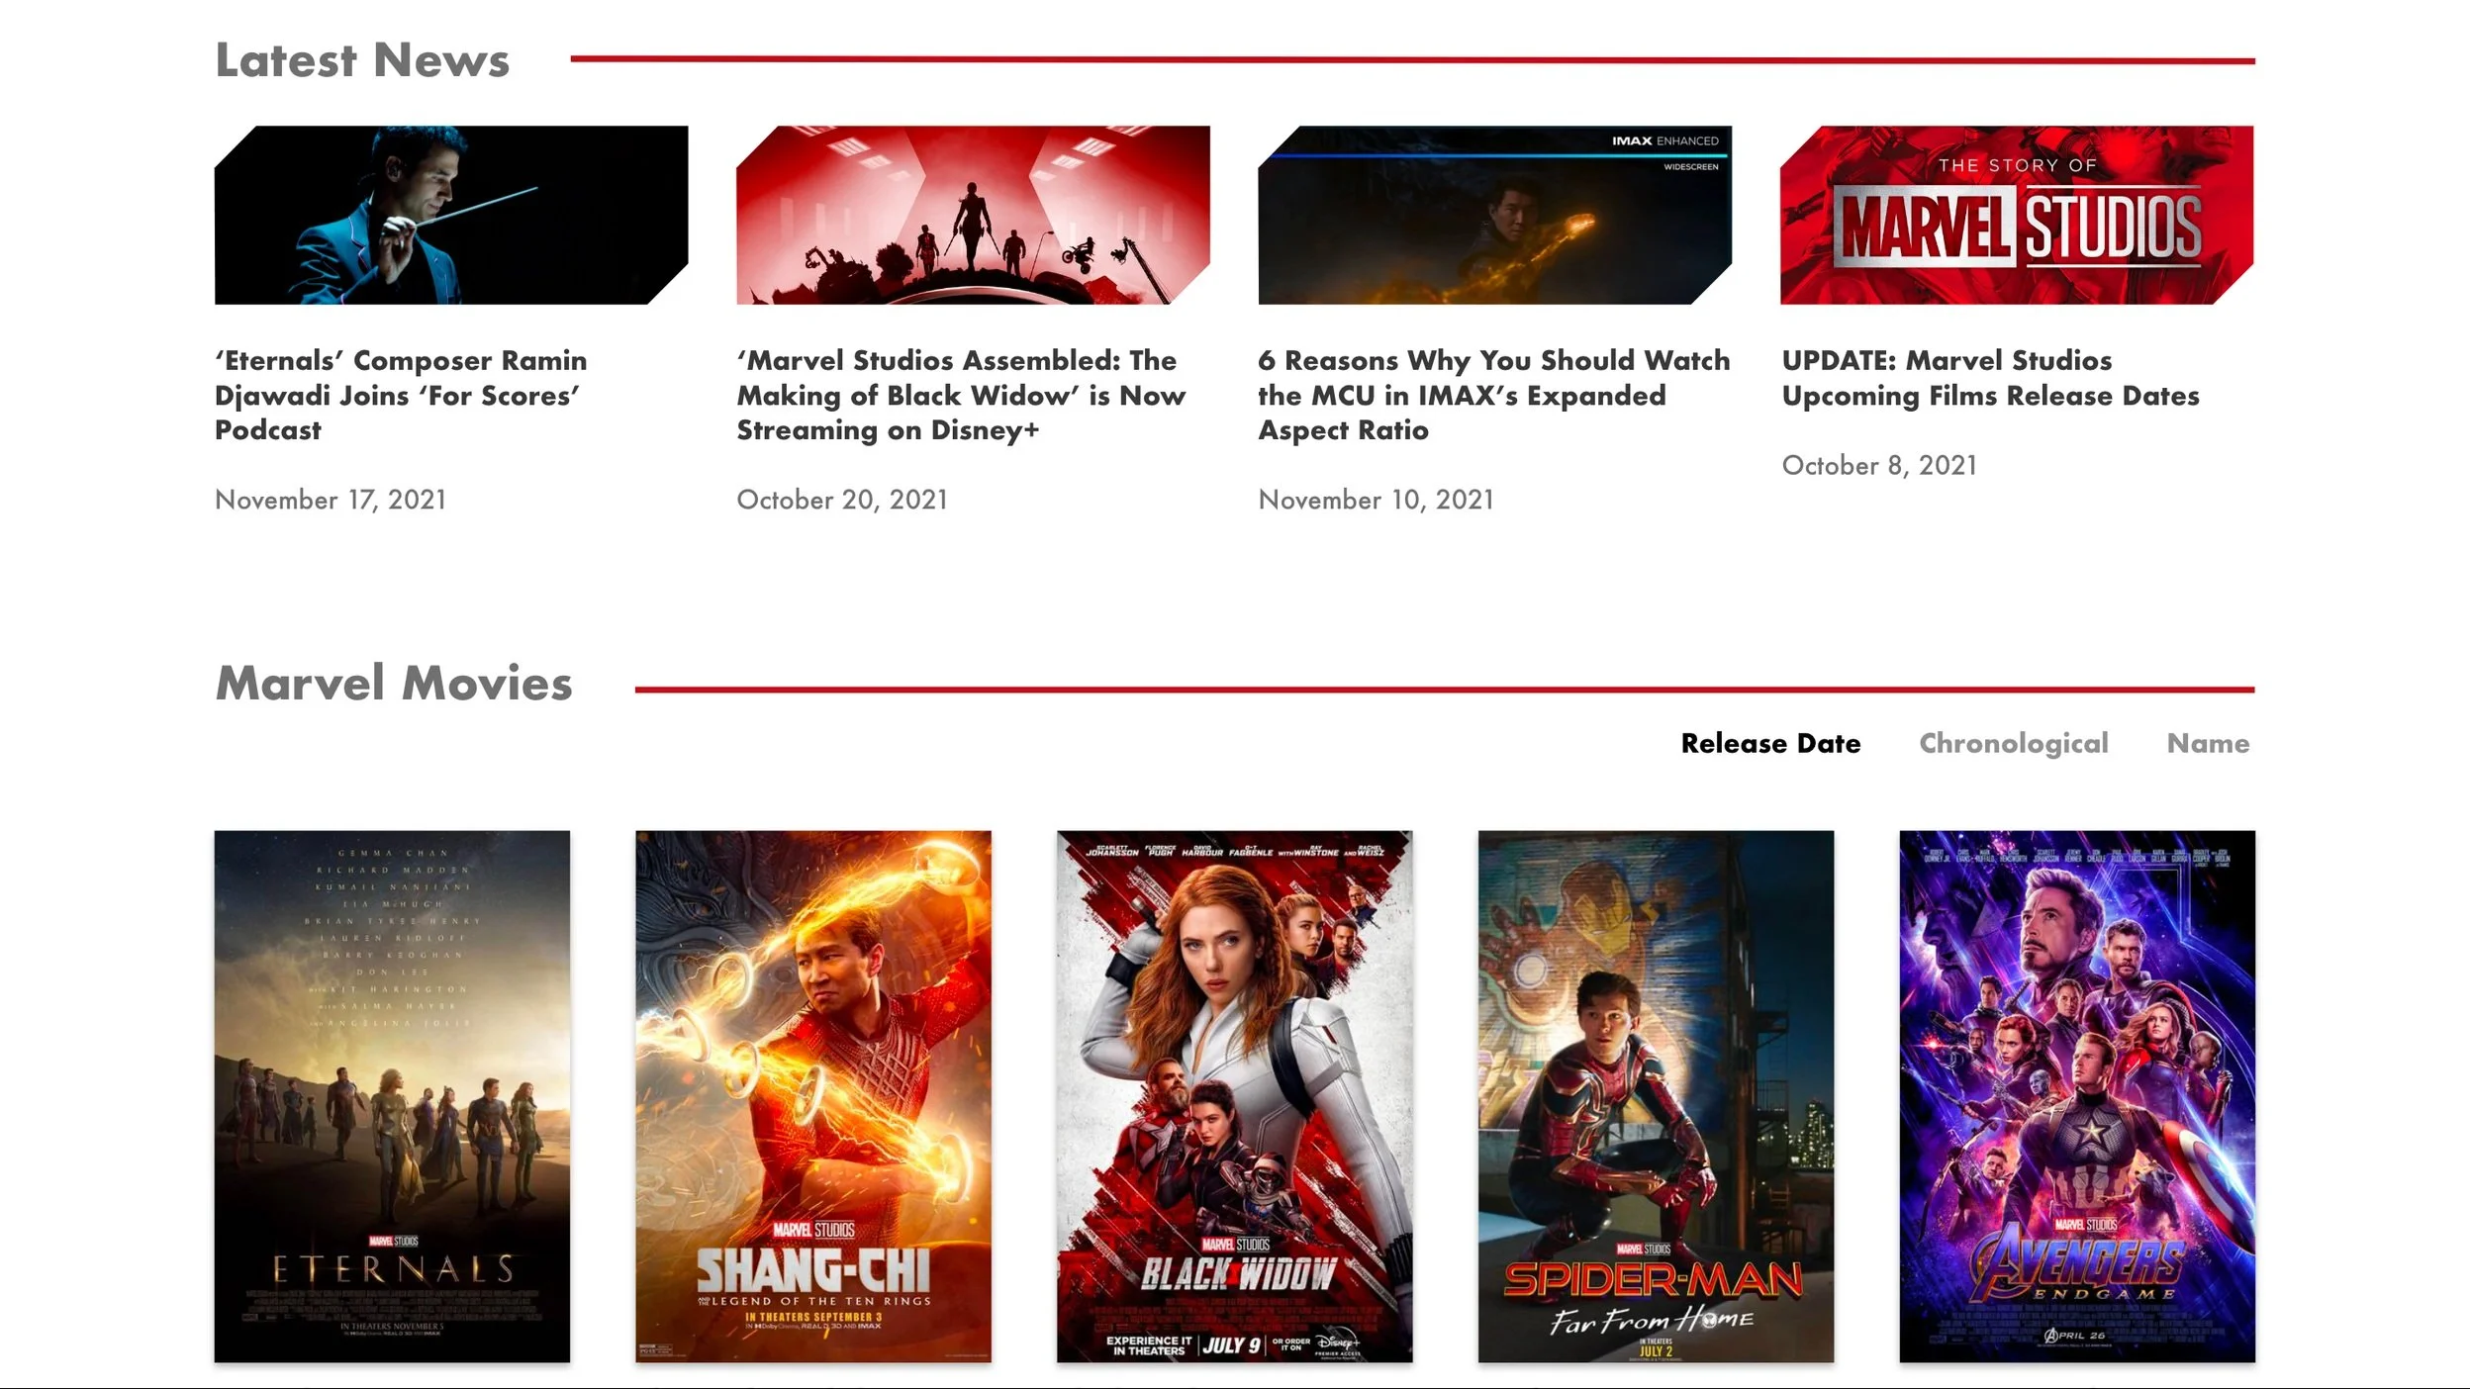The height and width of the screenshot is (1389, 2470).
Task: Open the Shang-Chi movie poster
Action: tap(812, 1095)
